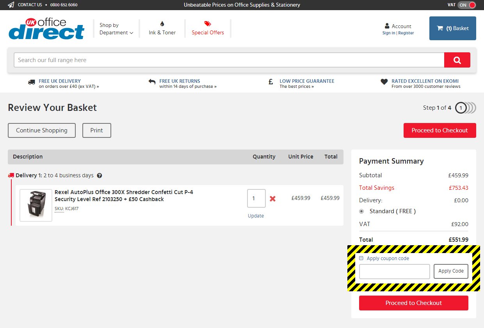Select Standard (FREE) delivery radio

pos(361,211)
